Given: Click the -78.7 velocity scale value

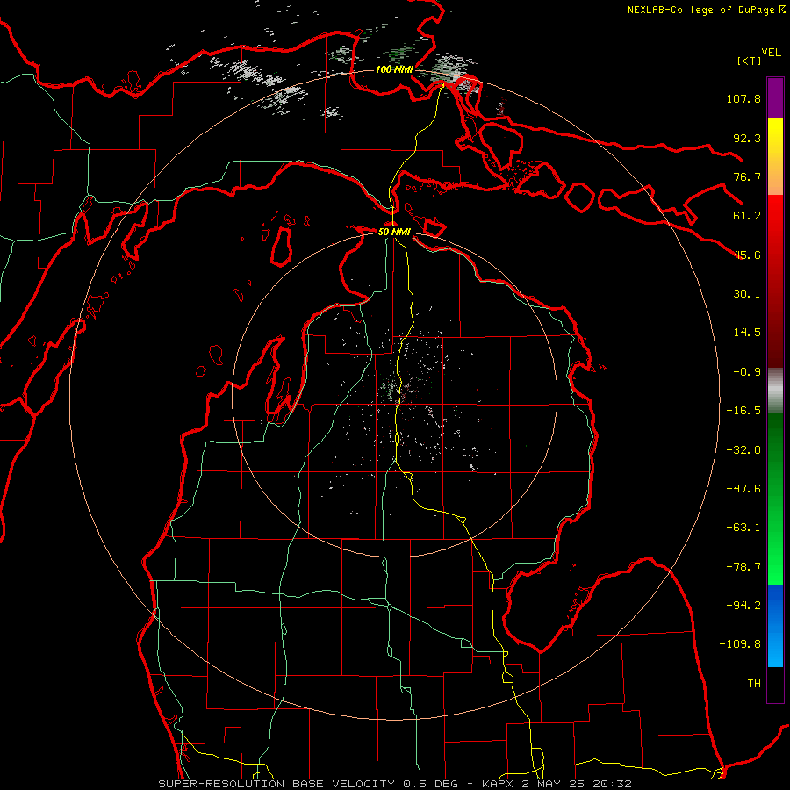Looking at the screenshot, I should 743,567.
